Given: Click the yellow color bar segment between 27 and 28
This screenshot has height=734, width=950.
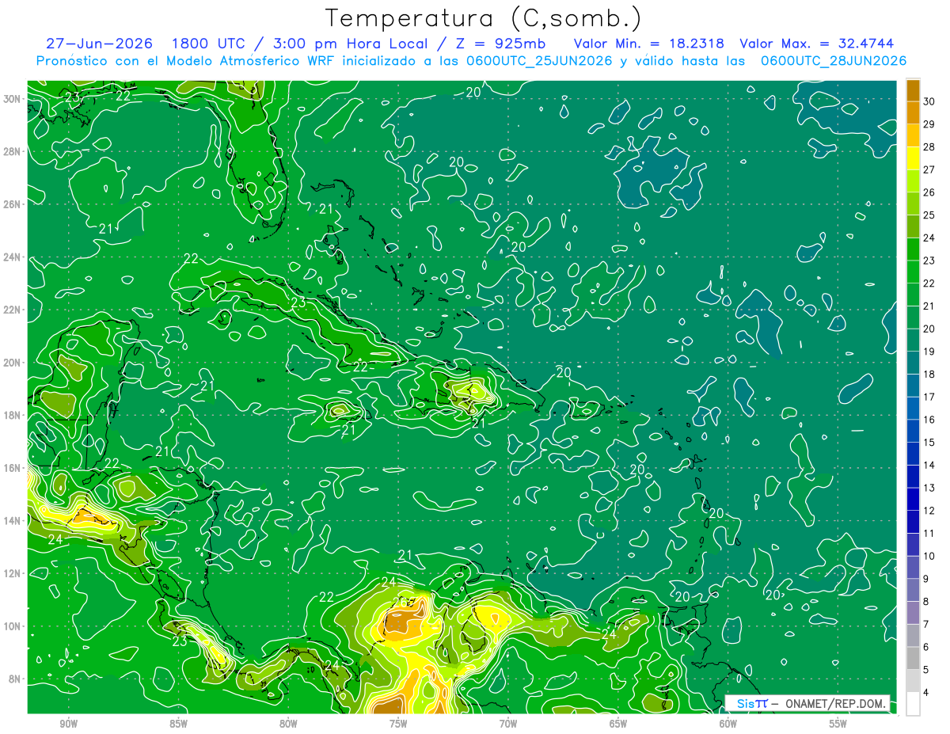Looking at the screenshot, I should point(913,158).
